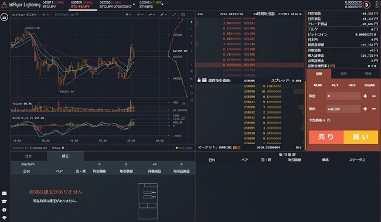This screenshot has height=222, width=381.
Task: Toggle the Volume panel settings box
Action: (x=184, y=104)
